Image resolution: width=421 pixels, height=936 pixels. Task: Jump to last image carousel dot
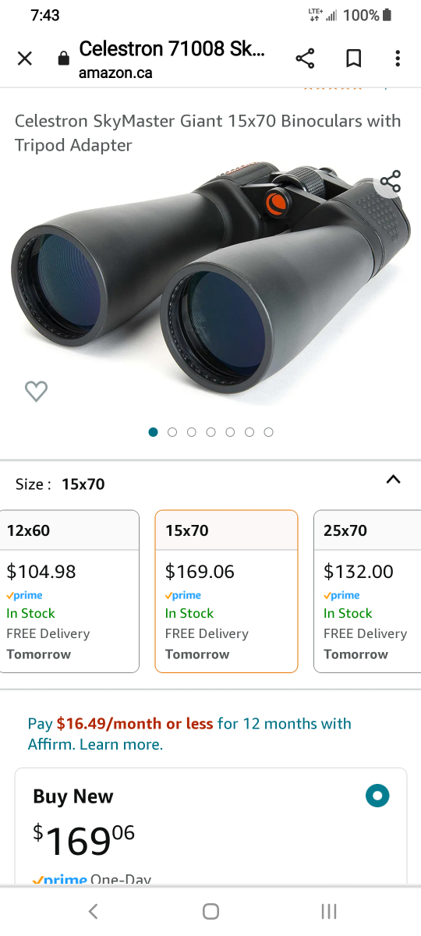268,432
